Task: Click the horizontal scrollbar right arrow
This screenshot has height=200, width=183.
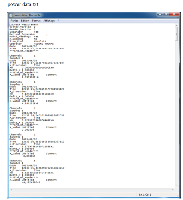Action: [x=173, y=189]
